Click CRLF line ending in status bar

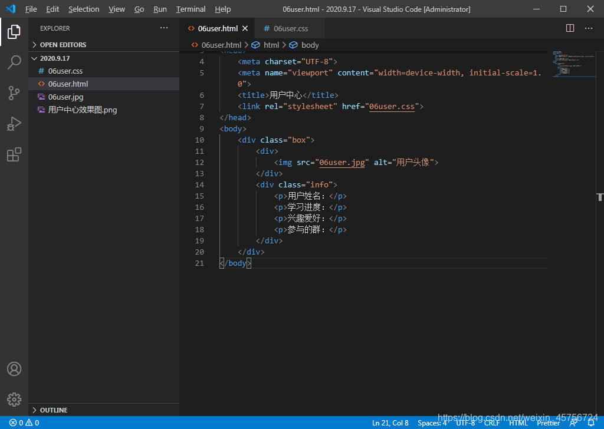click(x=492, y=423)
